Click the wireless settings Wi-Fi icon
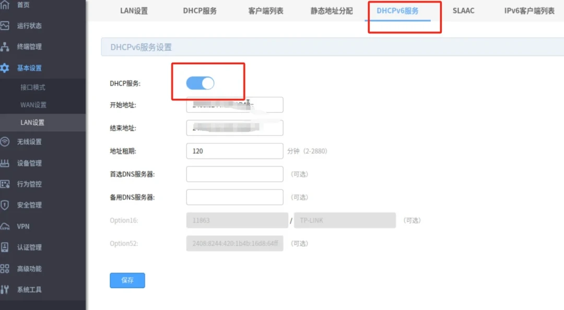Screen dimensions: 564x310 4,142
